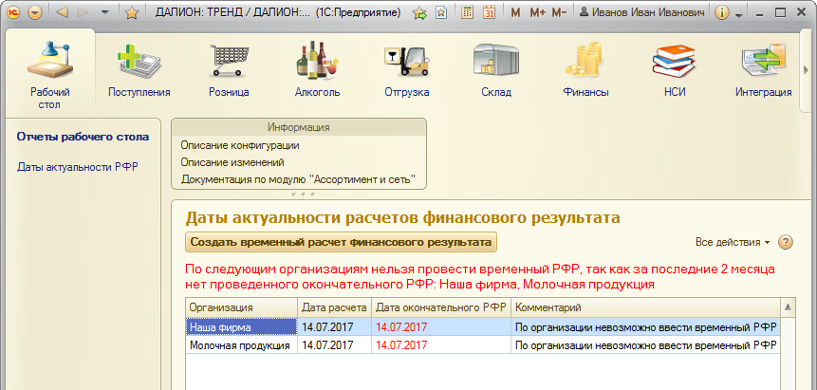Sort by Дата окончательного РФР column header
Screen dimensions: 817x390
[x=441, y=307]
